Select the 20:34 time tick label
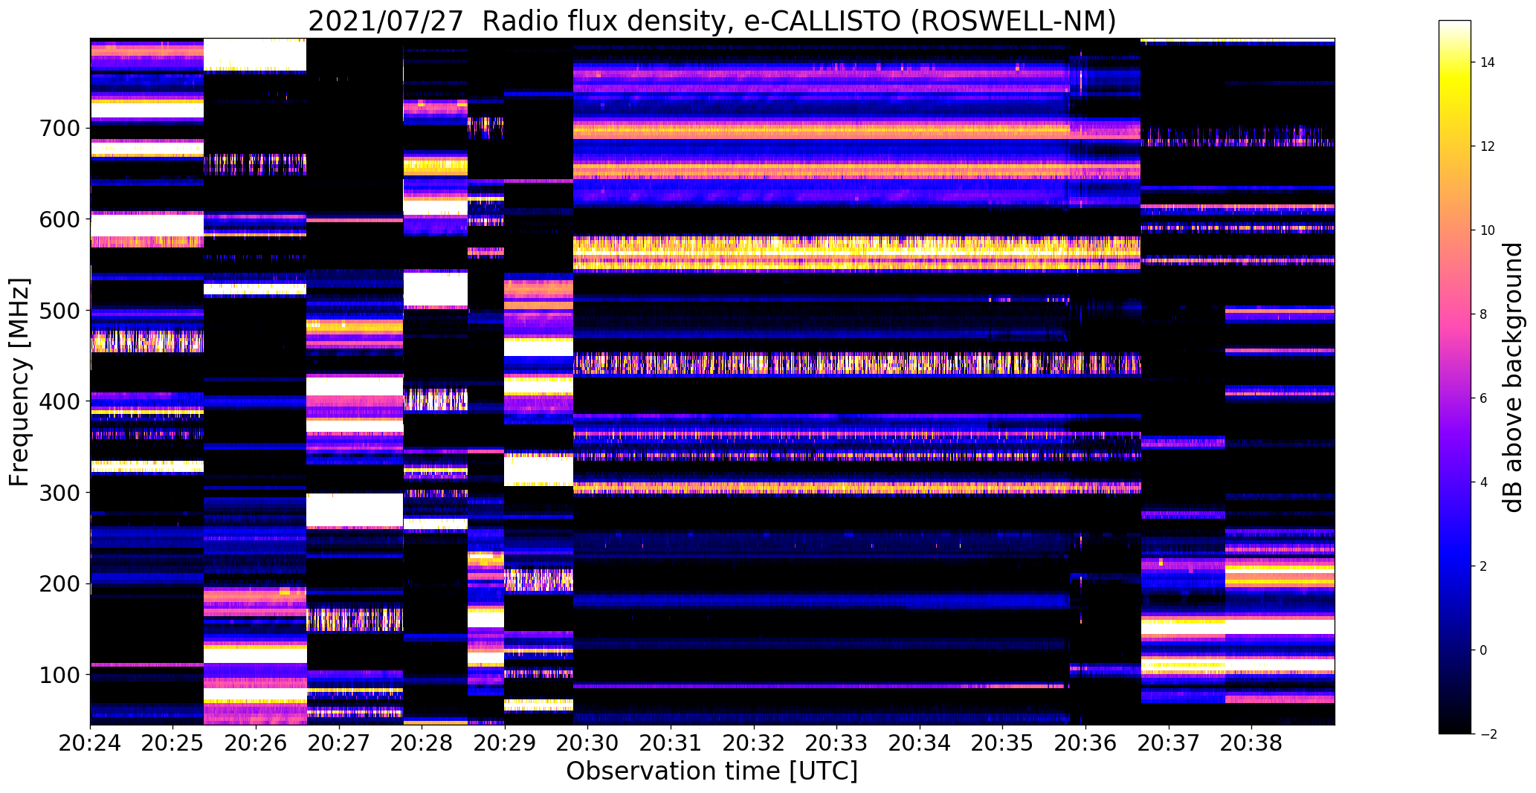The width and height of the screenshot is (1536, 793). click(x=920, y=743)
